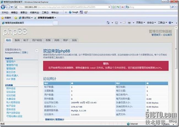Open the 页面(P) dropdown menu
The height and width of the screenshot is (127, 179).
pos(140,23)
